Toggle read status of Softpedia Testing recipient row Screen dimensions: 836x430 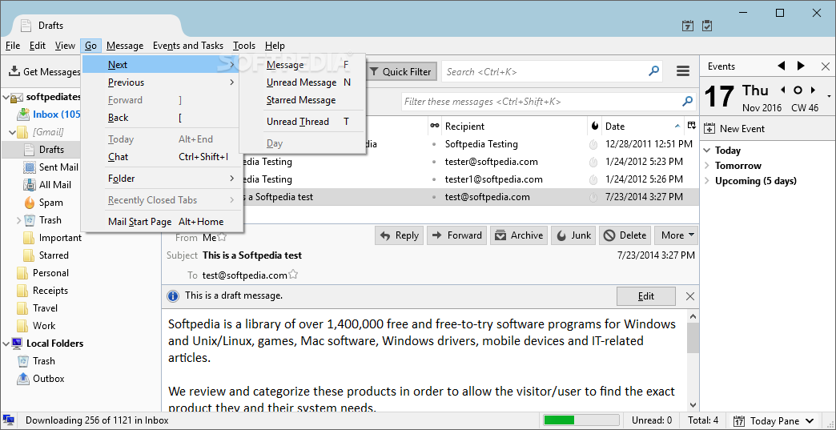(x=434, y=144)
